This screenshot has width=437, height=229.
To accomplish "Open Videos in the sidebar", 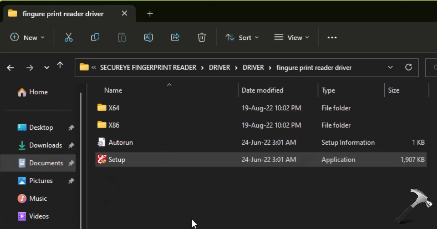I will [x=39, y=216].
